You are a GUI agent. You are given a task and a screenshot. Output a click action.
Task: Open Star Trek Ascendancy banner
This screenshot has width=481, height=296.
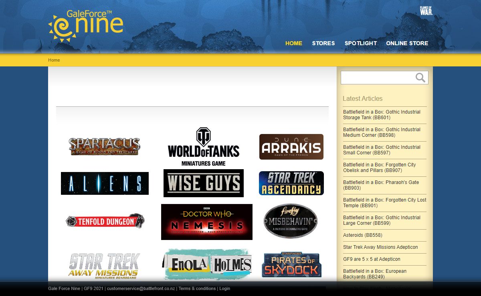coord(291,183)
